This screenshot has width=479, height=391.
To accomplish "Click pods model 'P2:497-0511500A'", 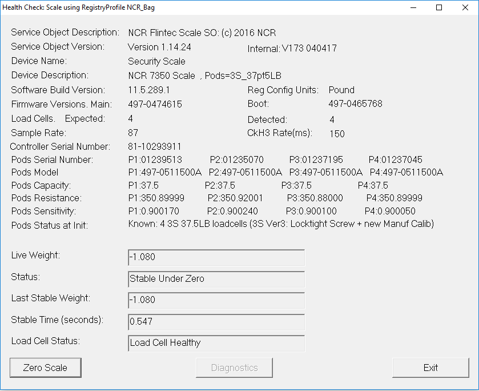I will click(245, 172).
